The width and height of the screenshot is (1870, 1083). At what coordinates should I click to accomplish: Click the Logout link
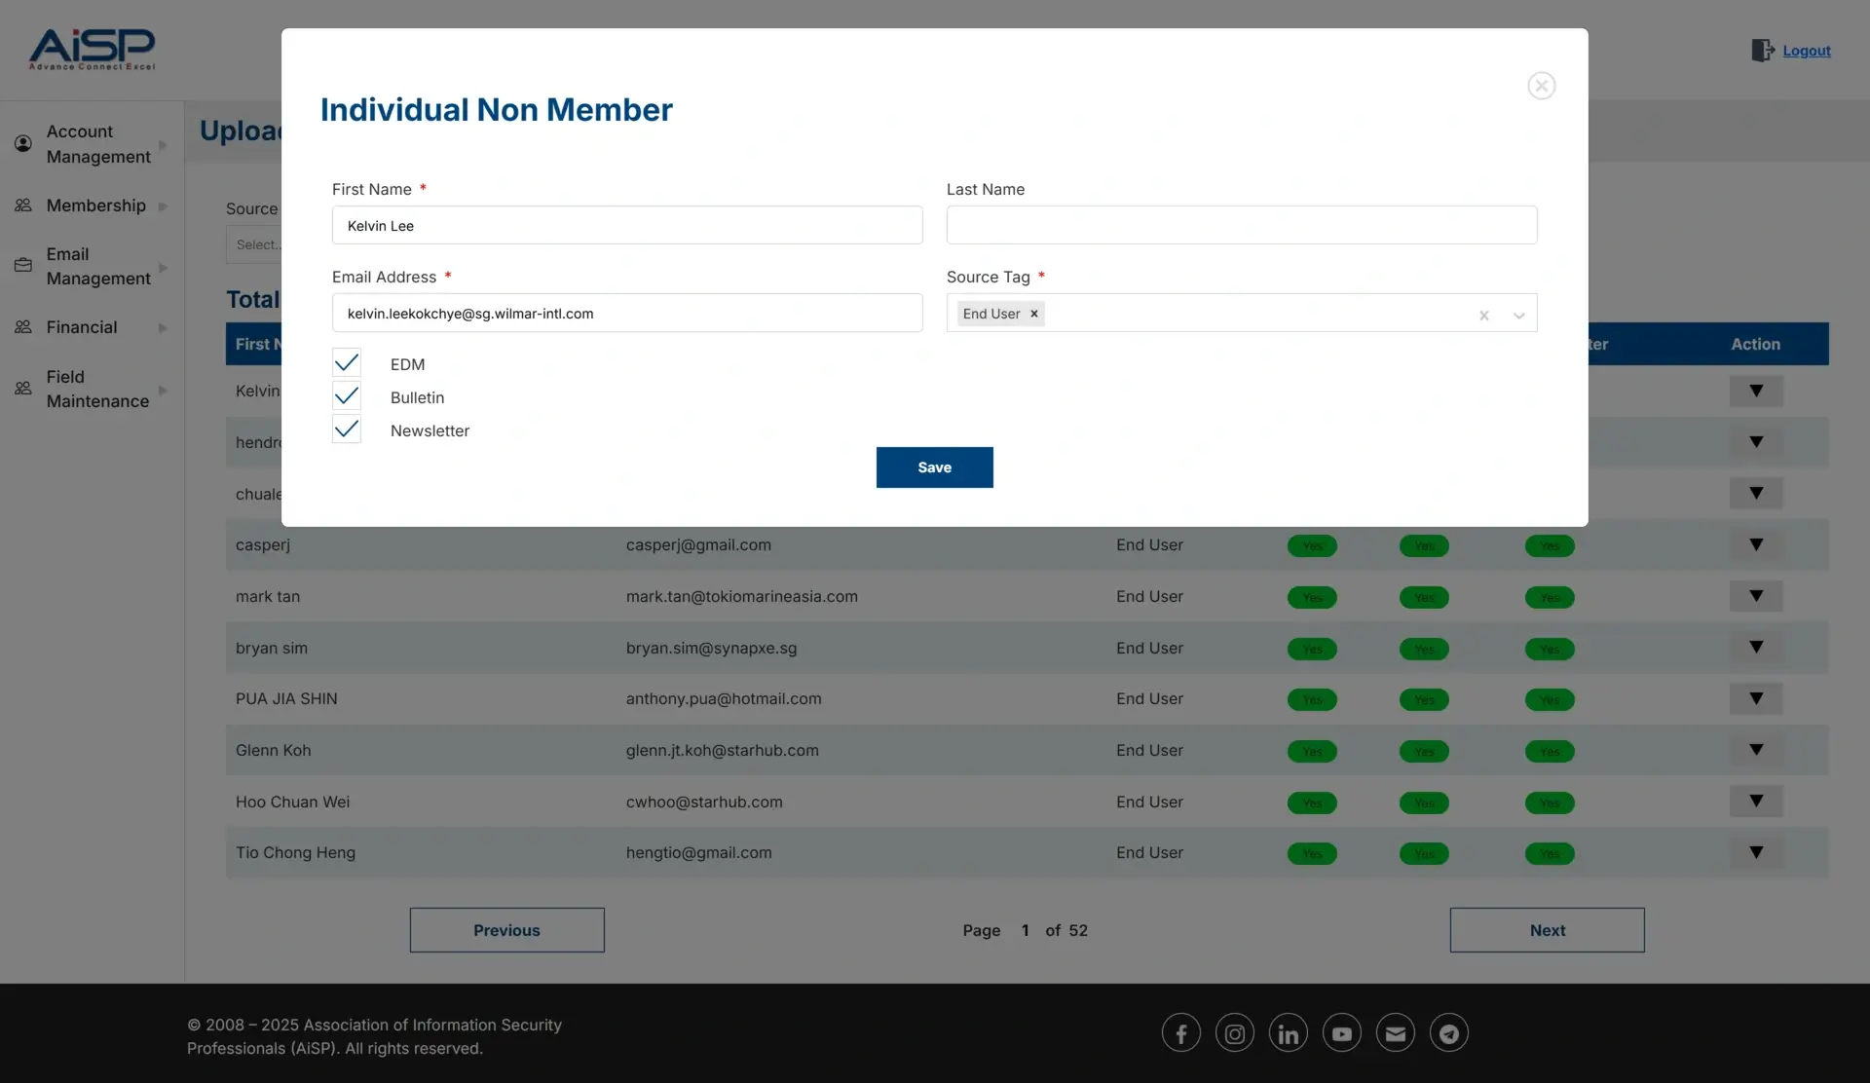coord(1806,51)
